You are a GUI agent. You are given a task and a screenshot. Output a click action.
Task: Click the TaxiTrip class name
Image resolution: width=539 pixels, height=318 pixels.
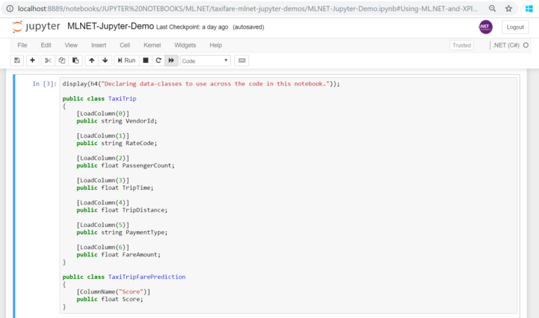click(122, 99)
